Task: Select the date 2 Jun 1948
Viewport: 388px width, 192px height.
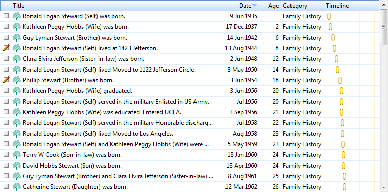Action: (x=243, y=59)
